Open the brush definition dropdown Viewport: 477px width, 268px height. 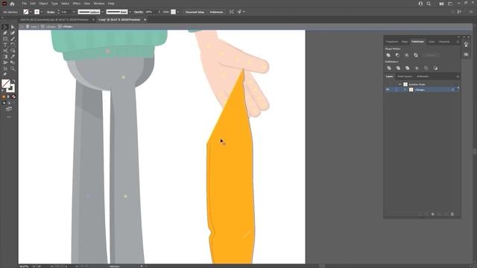coord(130,12)
